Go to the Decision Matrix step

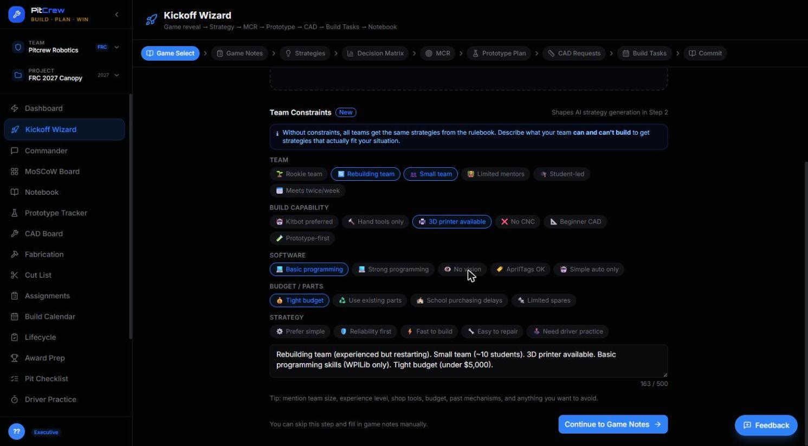pos(376,53)
